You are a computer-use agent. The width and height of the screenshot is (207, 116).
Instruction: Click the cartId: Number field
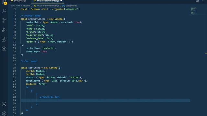35,74
